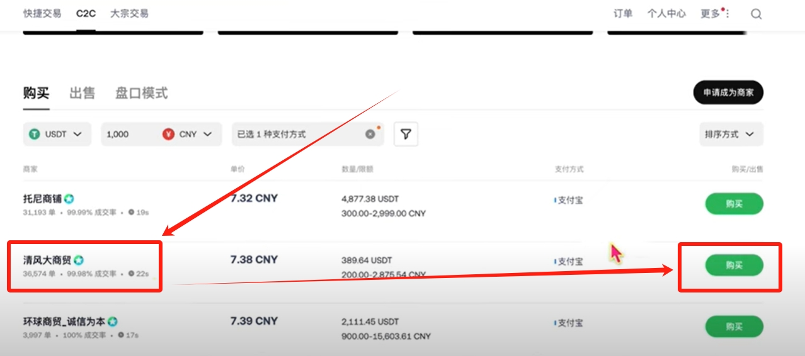Open the 更多 menu
Screen dimensions: 805x356
click(714, 14)
